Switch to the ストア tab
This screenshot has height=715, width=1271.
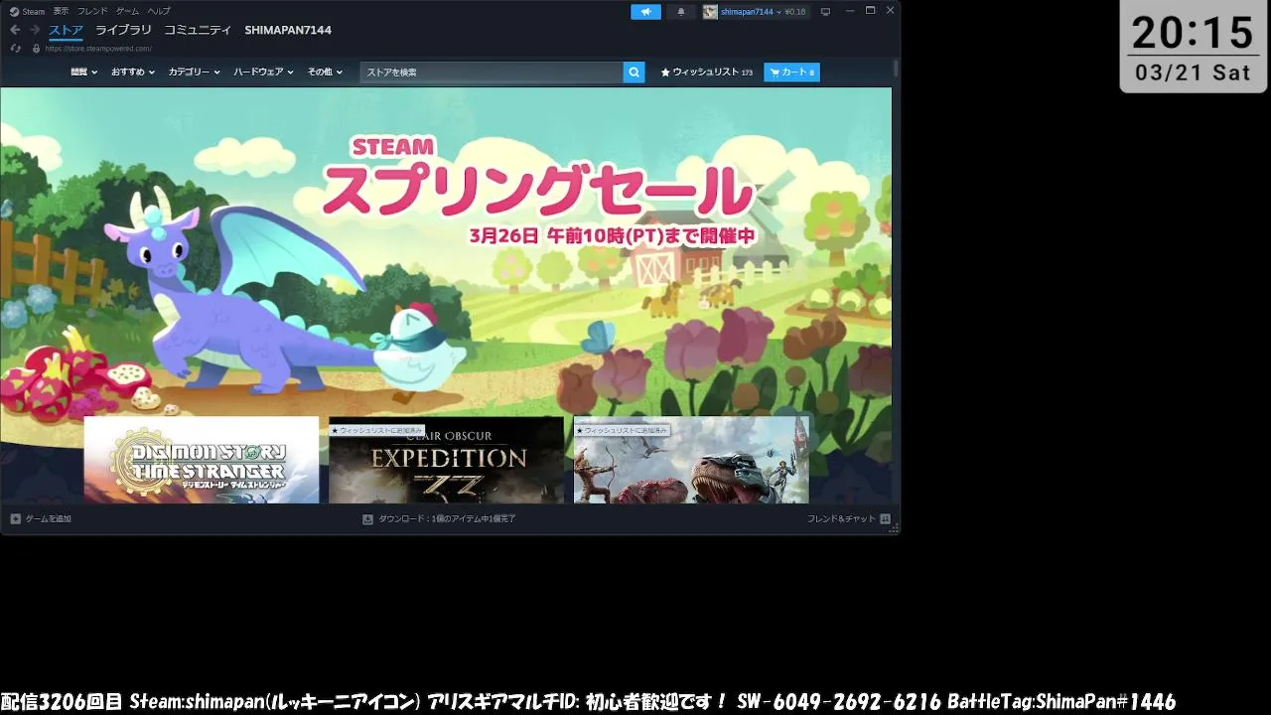pyautogui.click(x=66, y=30)
